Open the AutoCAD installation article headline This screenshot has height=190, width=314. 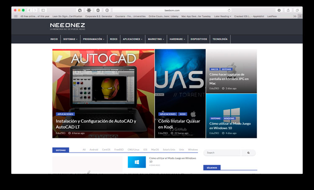96,124
